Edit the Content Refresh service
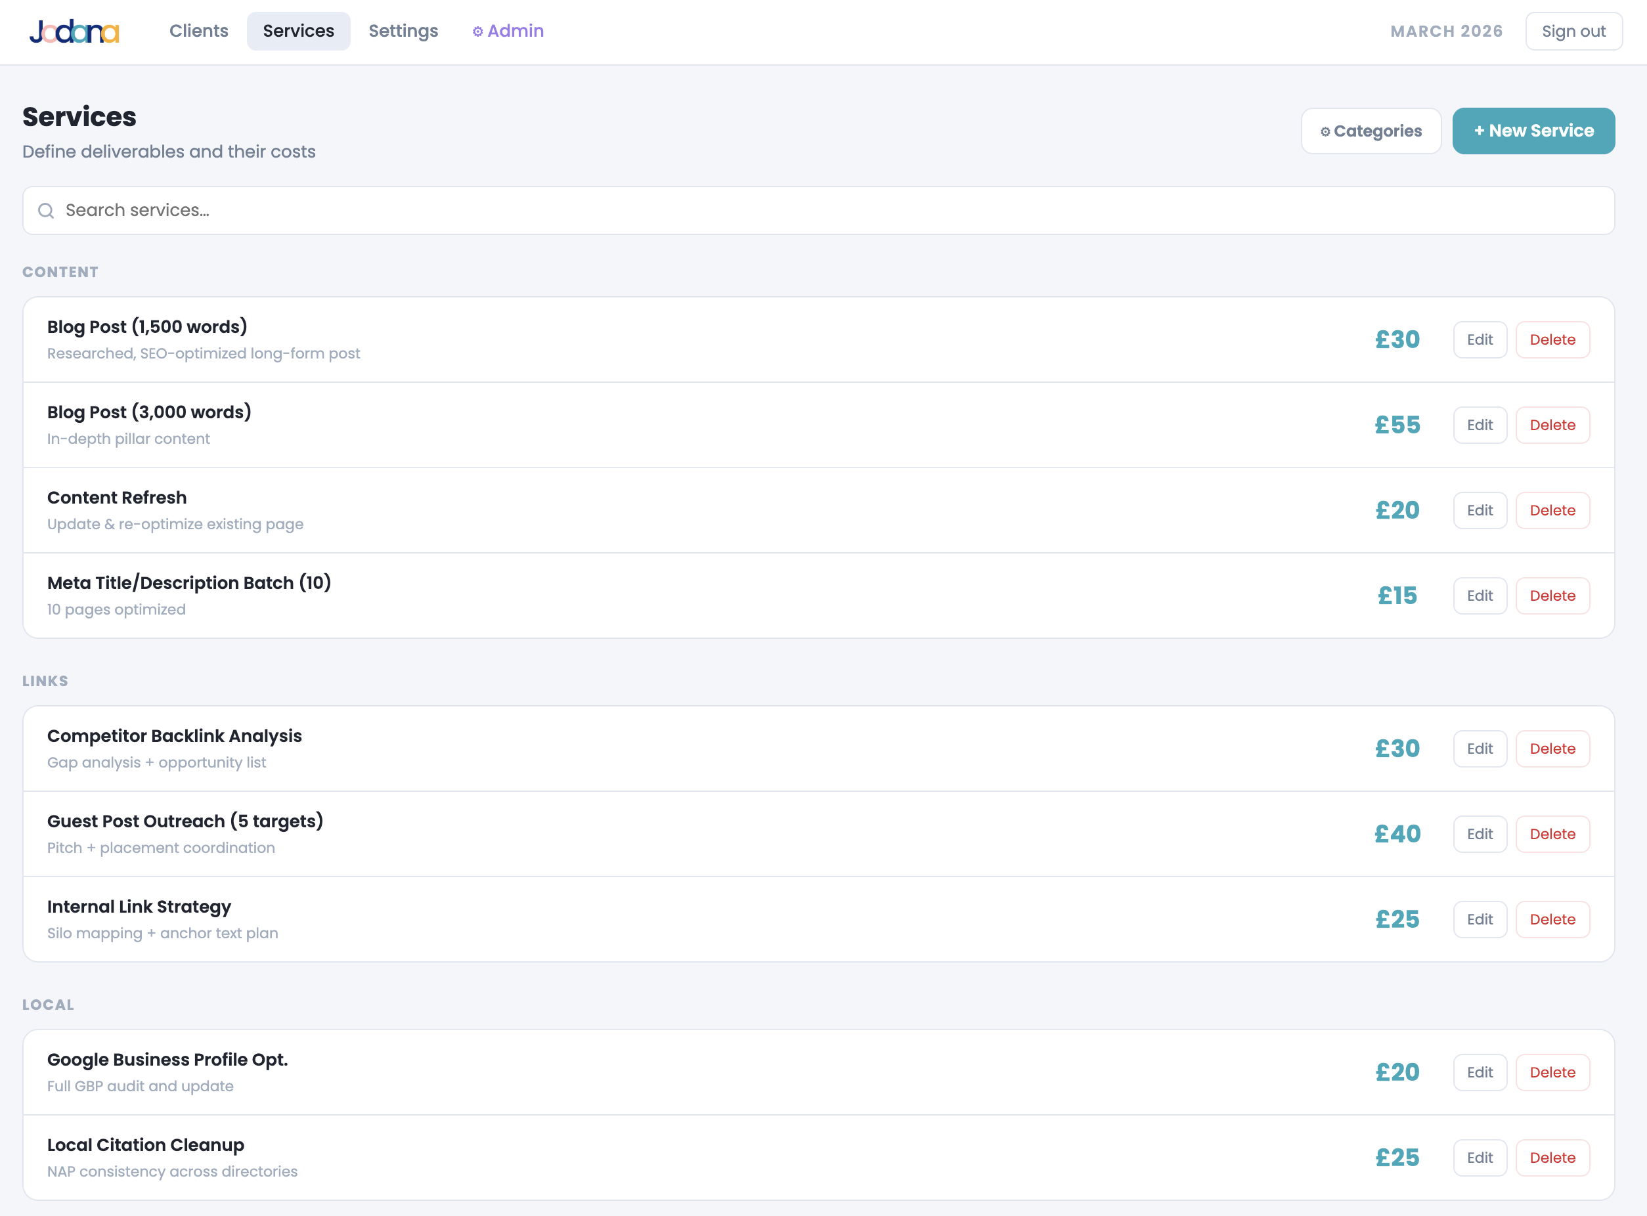Image resolution: width=1647 pixels, height=1216 pixels. point(1480,510)
